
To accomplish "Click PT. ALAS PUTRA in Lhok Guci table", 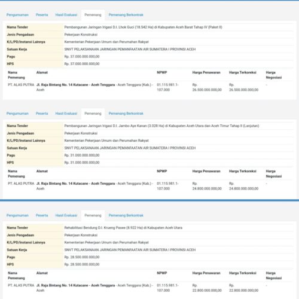I will click(21, 85).
